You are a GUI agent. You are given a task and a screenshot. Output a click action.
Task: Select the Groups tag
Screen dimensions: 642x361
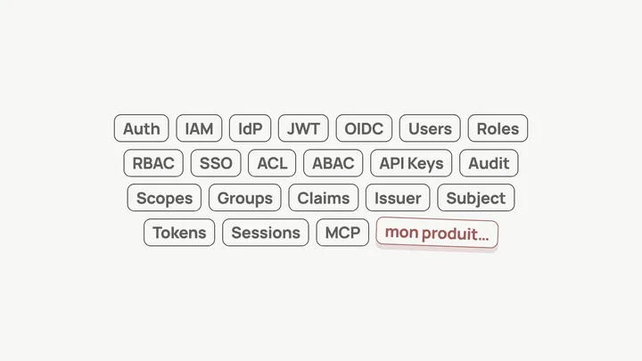(244, 198)
